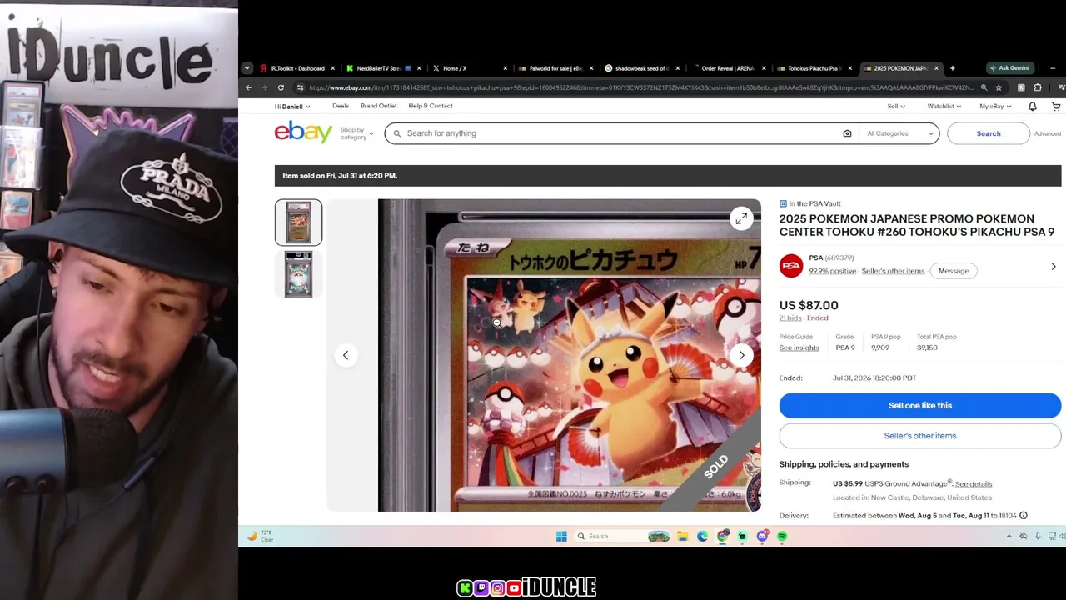Open image search camera icon
This screenshot has width=1066, height=600.
coord(847,133)
